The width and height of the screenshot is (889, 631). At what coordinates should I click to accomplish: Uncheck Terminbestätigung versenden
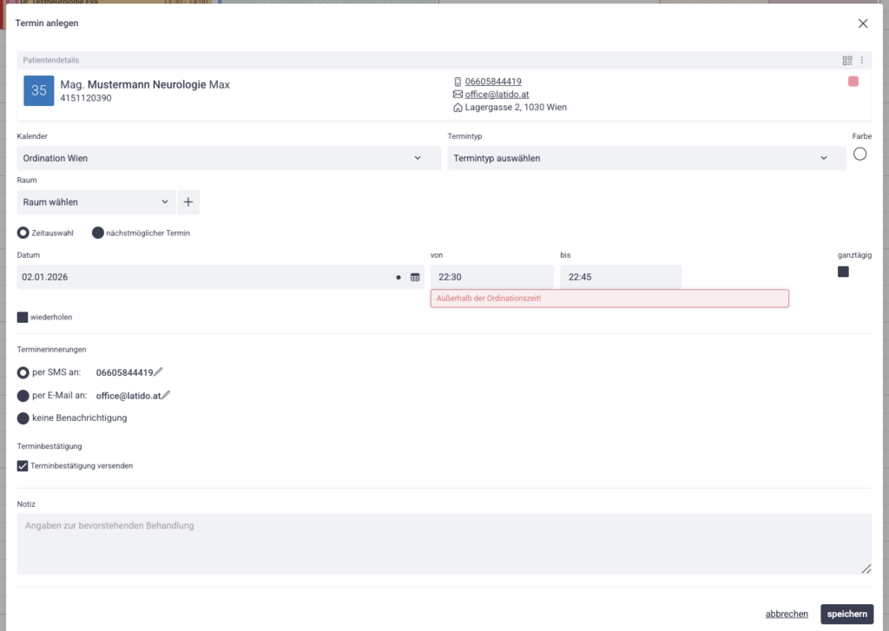point(23,466)
